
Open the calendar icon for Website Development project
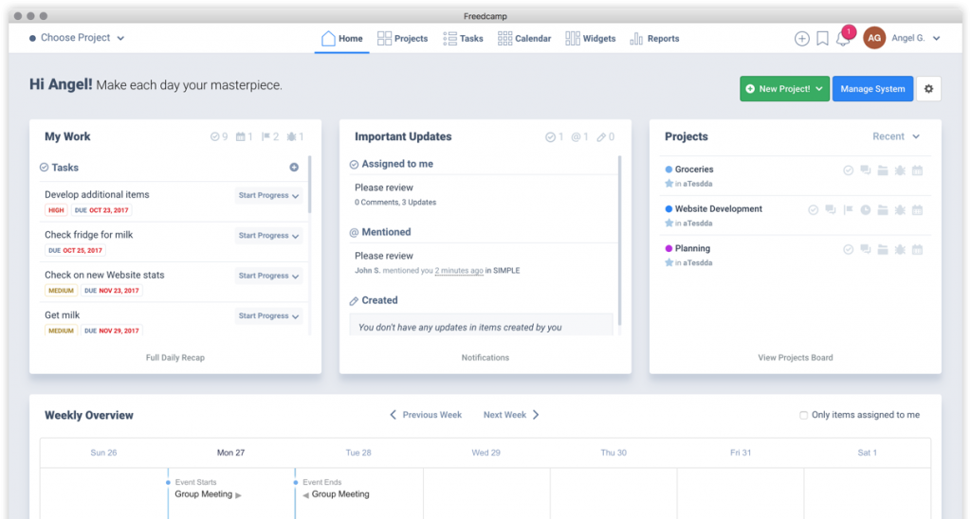click(x=917, y=209)
